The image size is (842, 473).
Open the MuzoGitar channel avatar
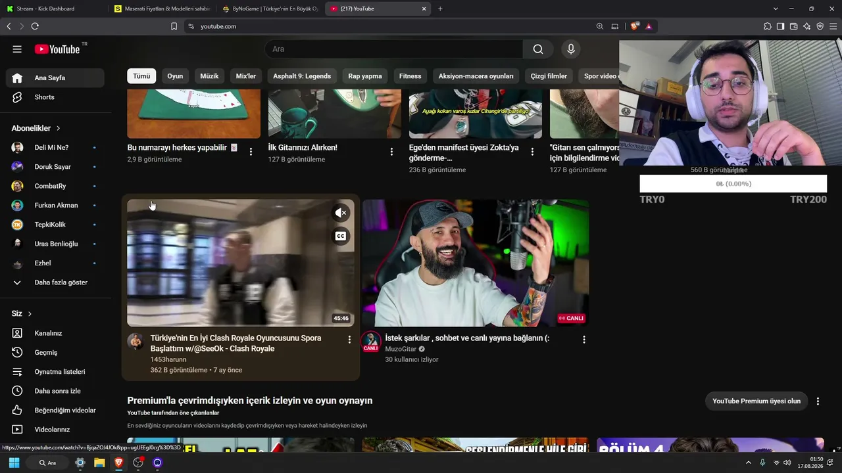coord(371,342)
